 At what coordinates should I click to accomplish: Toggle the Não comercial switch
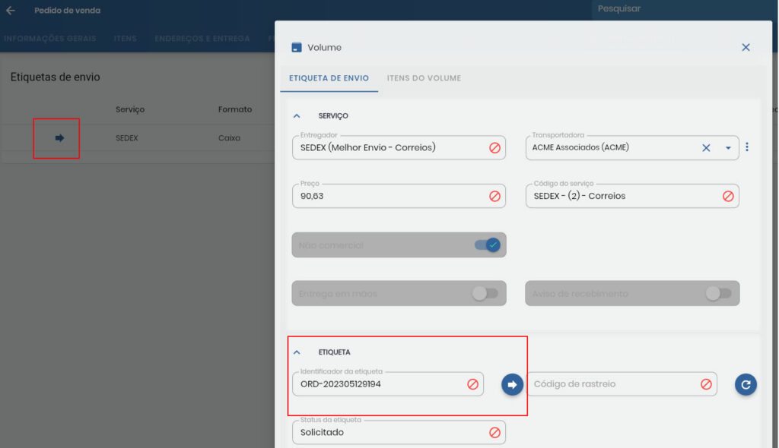(x=487, y=245)
